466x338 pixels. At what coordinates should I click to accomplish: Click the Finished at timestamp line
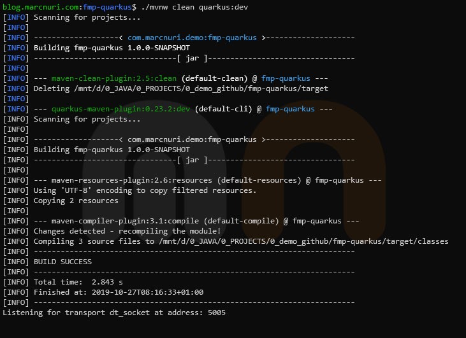[x=103, y=292]
